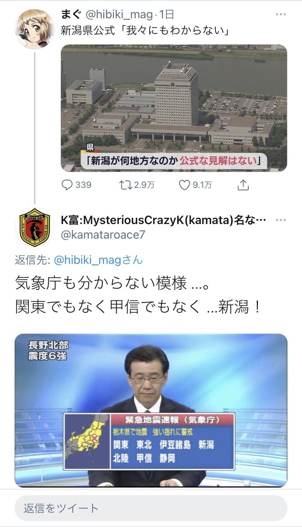Tap the reply speech bubble icon
The width and height of the screenshot is (302, 527).
tap(67, 185)
